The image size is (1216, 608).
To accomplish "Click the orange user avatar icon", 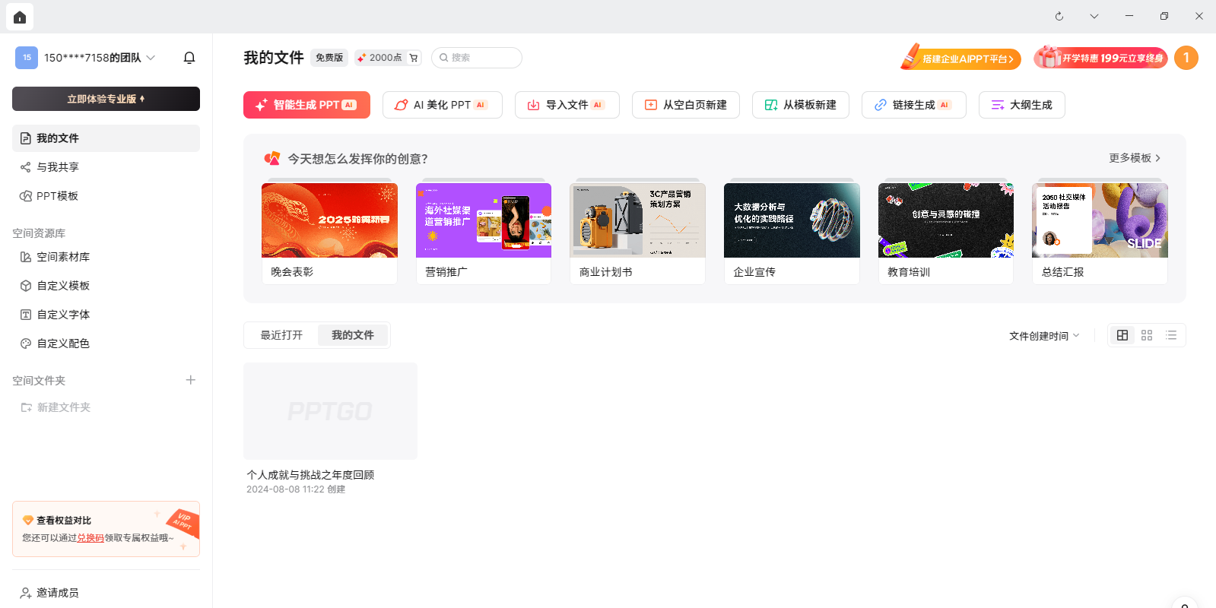I will pos(1186,58).
